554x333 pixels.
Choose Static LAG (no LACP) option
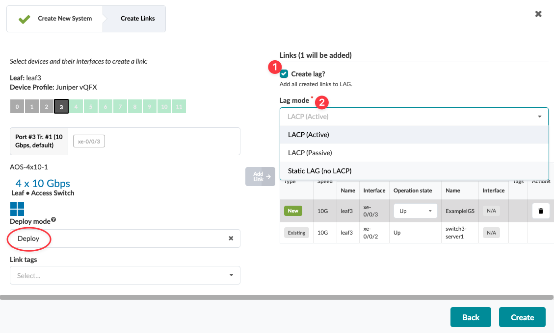[319, 171]
